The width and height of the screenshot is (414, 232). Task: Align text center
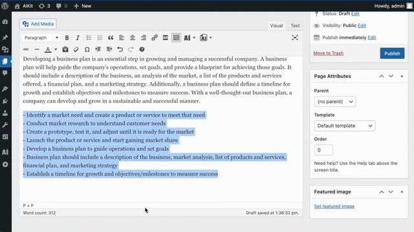(133, 38)
